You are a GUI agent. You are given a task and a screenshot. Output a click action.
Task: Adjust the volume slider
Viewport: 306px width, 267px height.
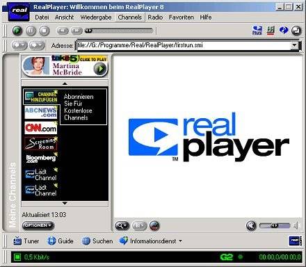[275, 225]
